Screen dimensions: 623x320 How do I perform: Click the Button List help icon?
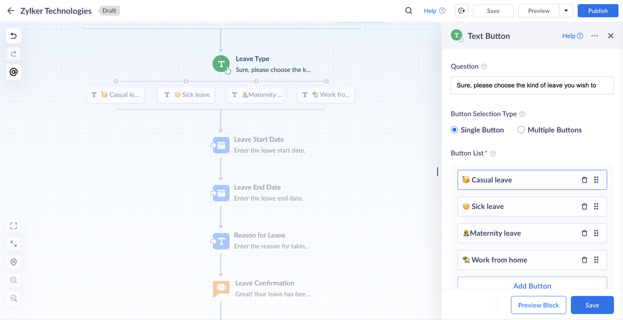tap(493, 153)
